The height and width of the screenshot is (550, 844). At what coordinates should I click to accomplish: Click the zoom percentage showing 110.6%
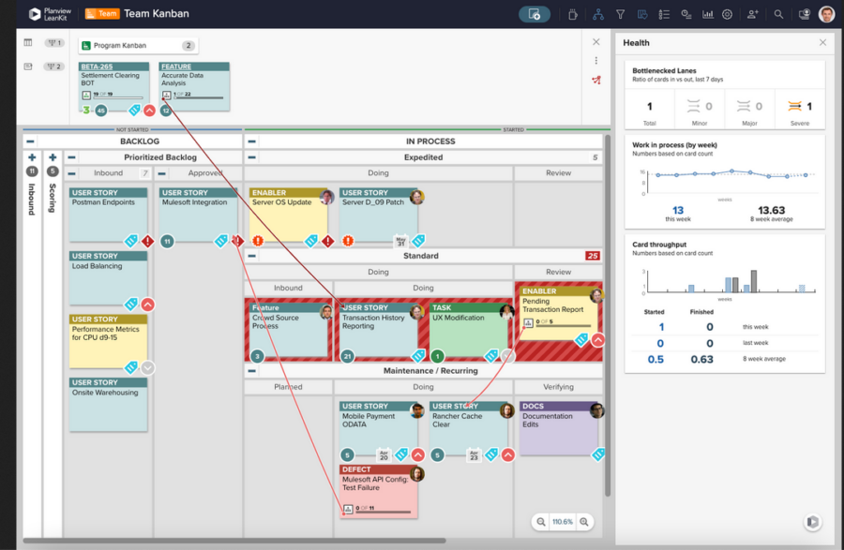[x=562, y=522]
